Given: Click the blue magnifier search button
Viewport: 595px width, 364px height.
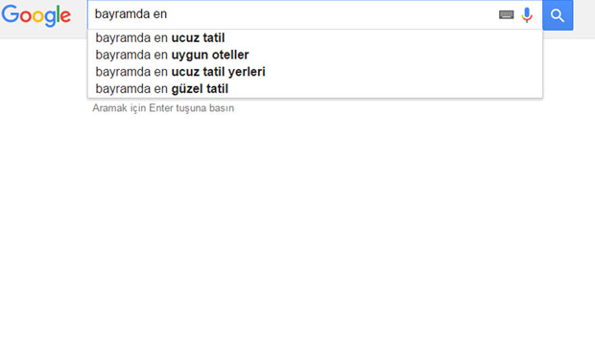Looking at the screenshot, I should coord(558,15).
